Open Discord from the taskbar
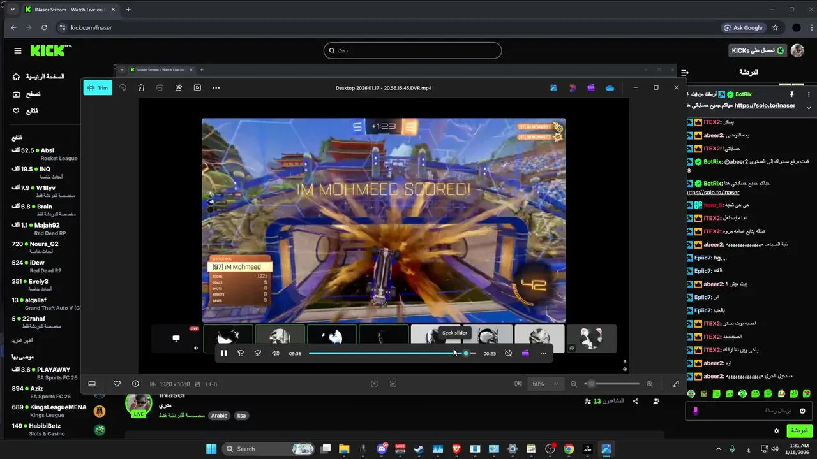The width and height of the screenshot is (817, 459). click(x=382, y=449)
